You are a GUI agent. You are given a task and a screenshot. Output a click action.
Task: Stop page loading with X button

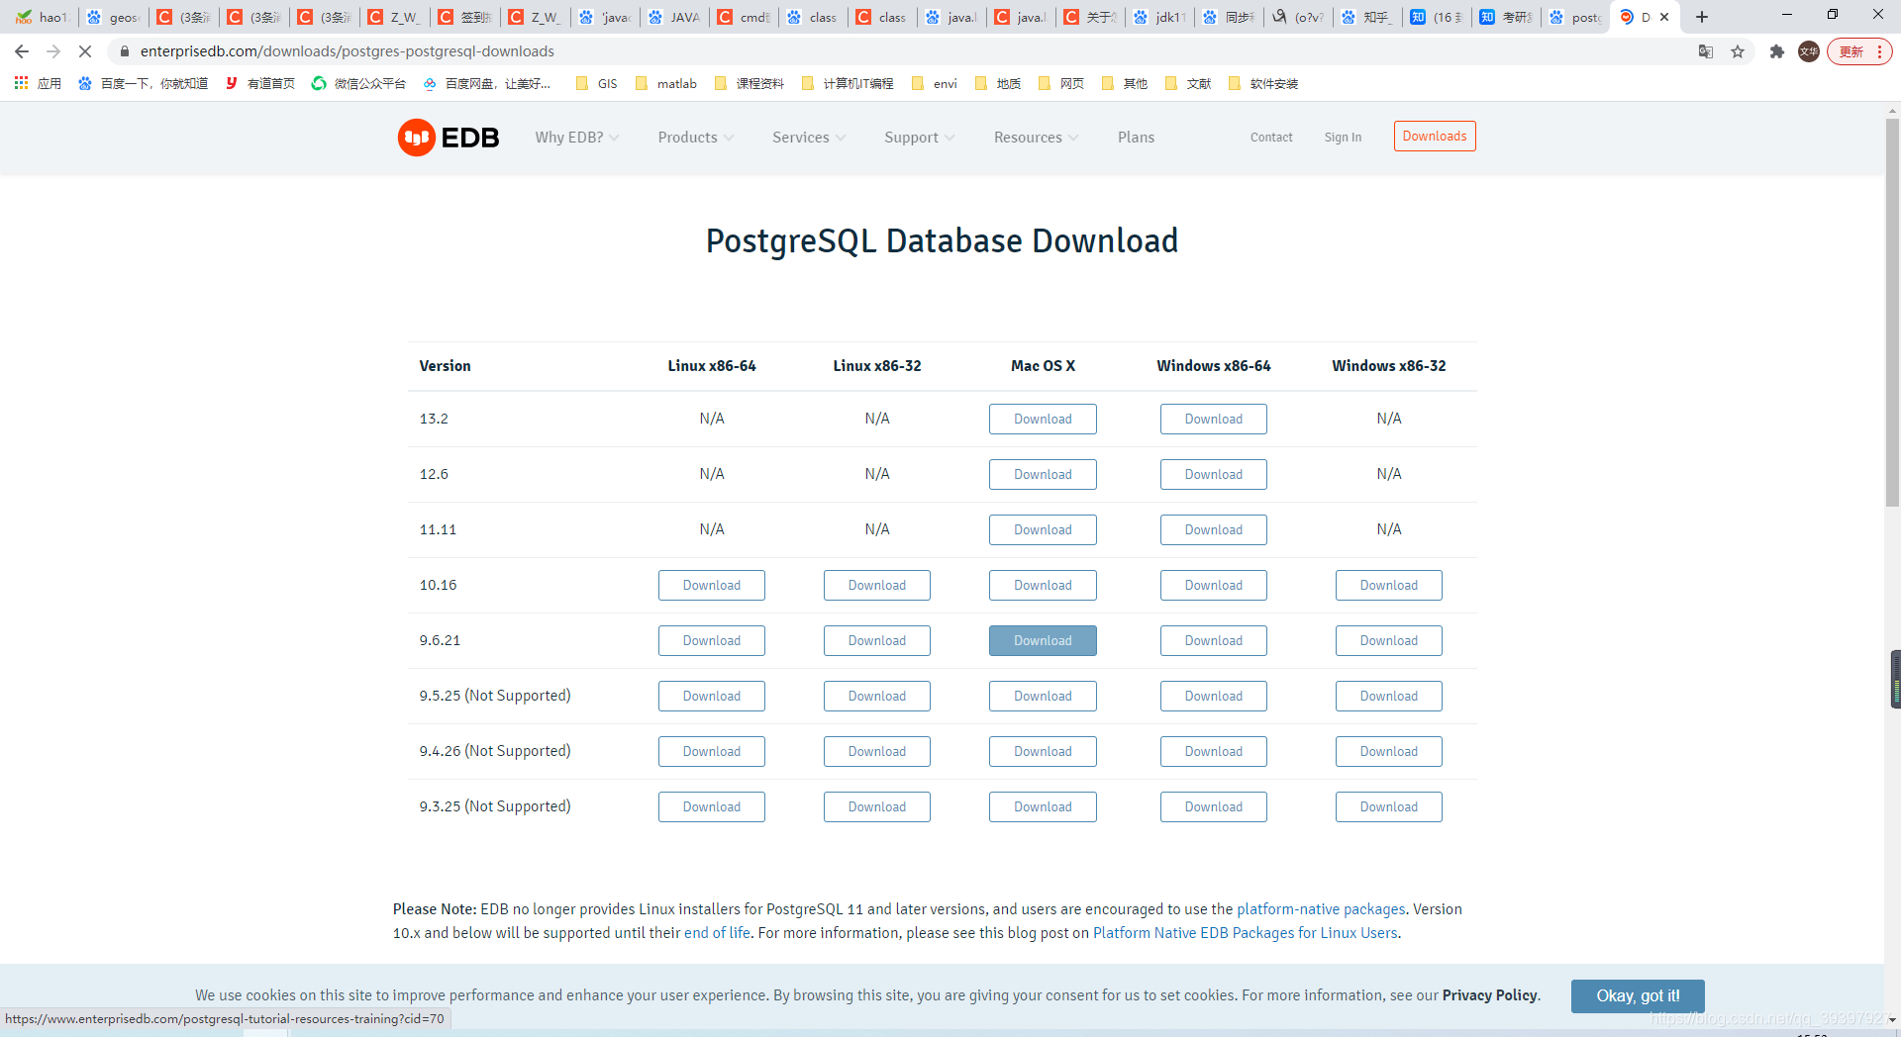pos(85,51)
